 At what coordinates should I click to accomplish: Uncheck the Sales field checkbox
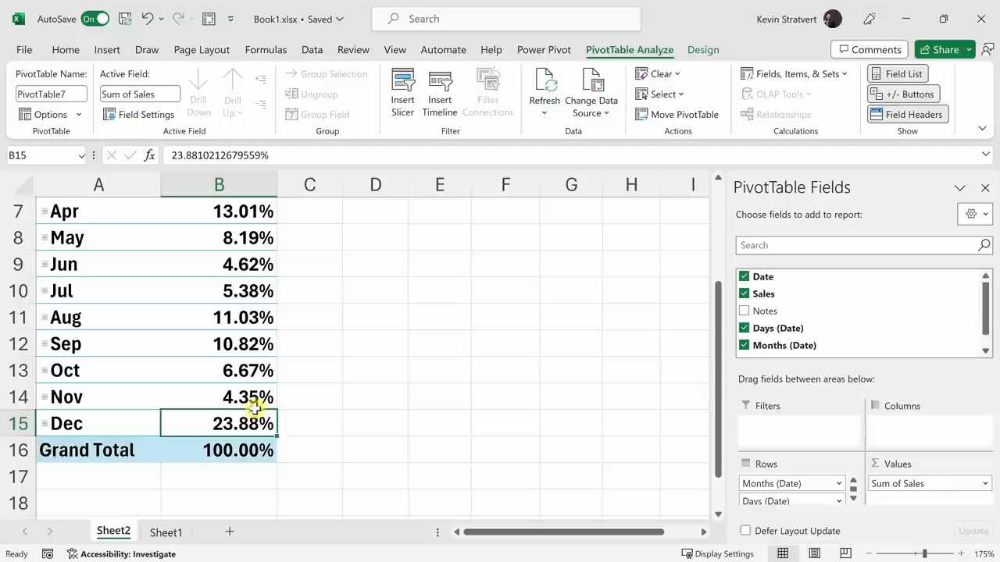point(744,293)
